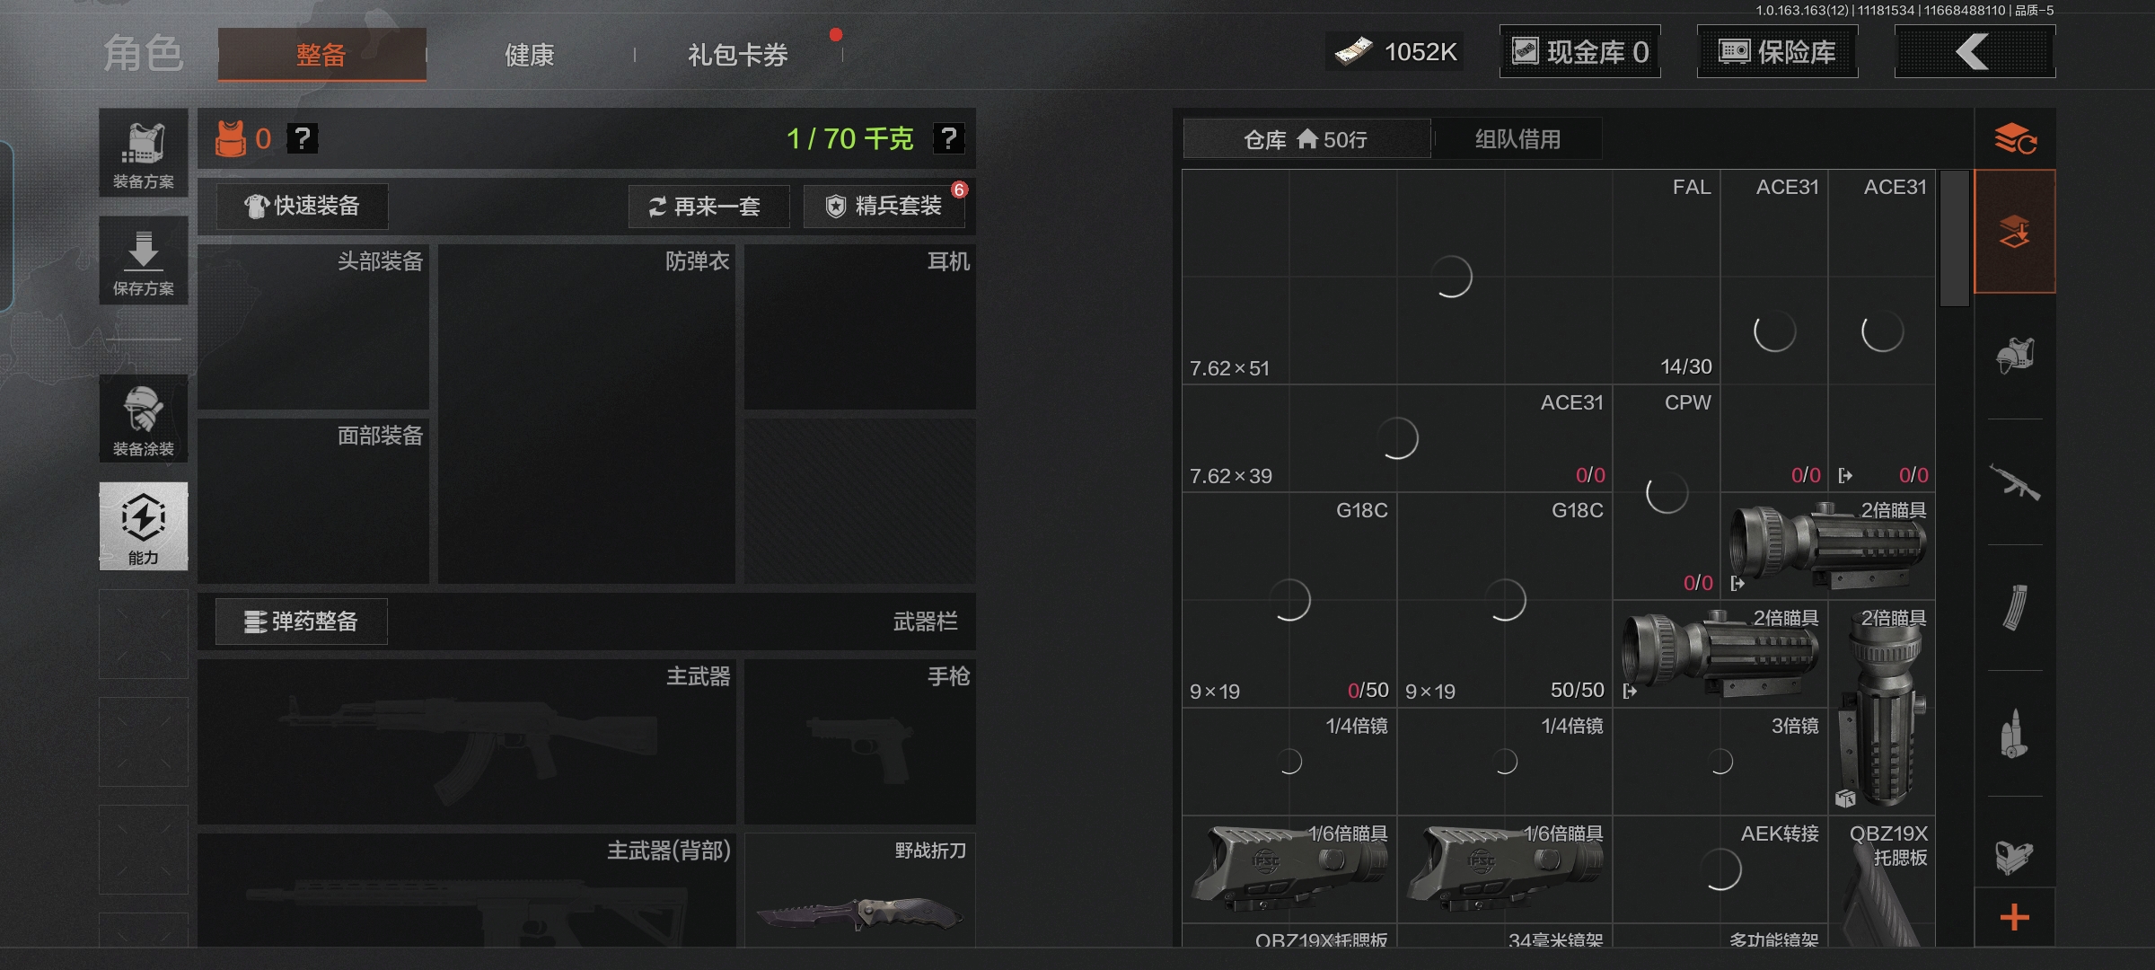Switch to the 健康 tab
The height and width of the screenshot is (970, 2155).
(x=530, y=55)
